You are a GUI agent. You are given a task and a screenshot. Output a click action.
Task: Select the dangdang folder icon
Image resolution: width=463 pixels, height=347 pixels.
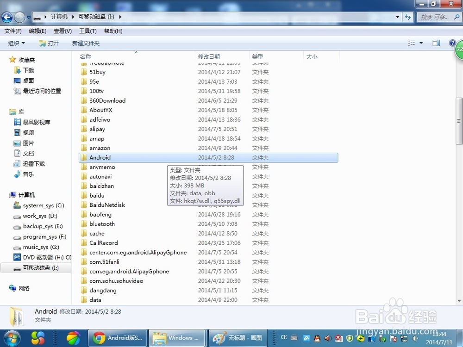click(x=84, y=291)
